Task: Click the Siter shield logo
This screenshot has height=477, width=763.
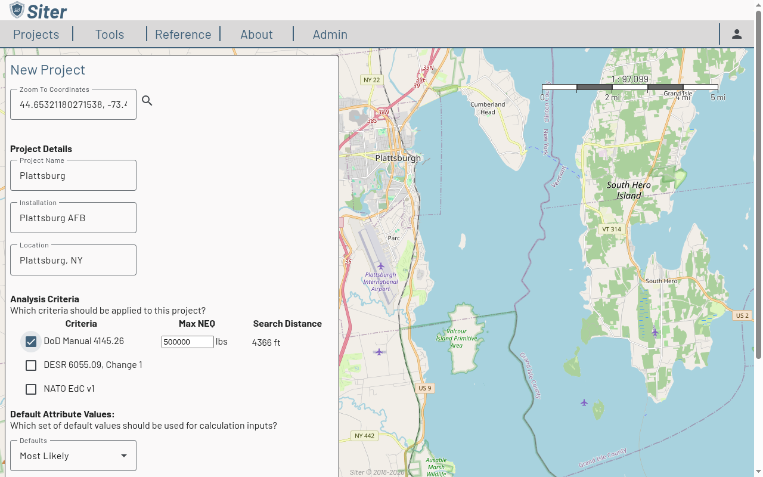Action: (17, 10)
